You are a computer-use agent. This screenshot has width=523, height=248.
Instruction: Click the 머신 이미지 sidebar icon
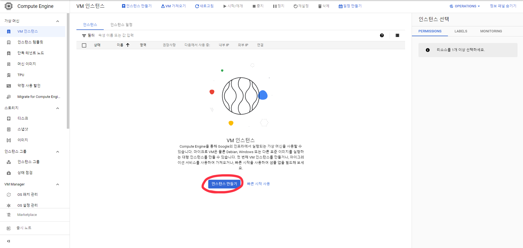click(x=9, y=64)
